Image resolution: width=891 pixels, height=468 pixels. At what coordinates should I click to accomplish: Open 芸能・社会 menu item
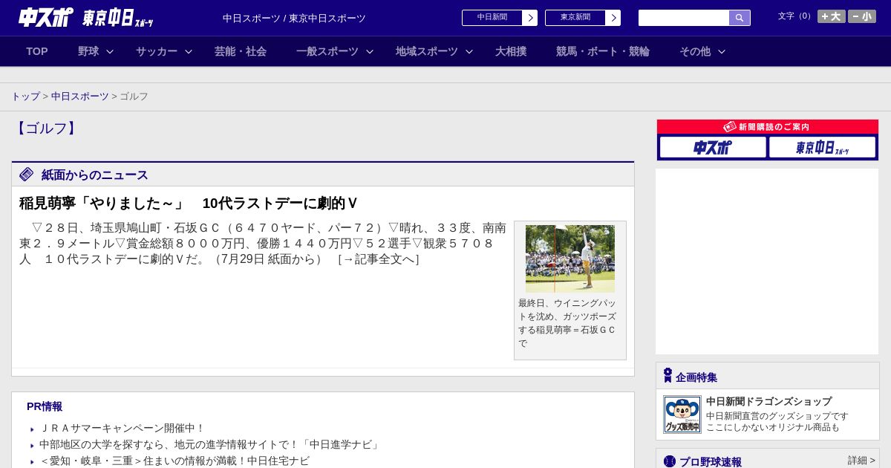[x=241, y=51]
